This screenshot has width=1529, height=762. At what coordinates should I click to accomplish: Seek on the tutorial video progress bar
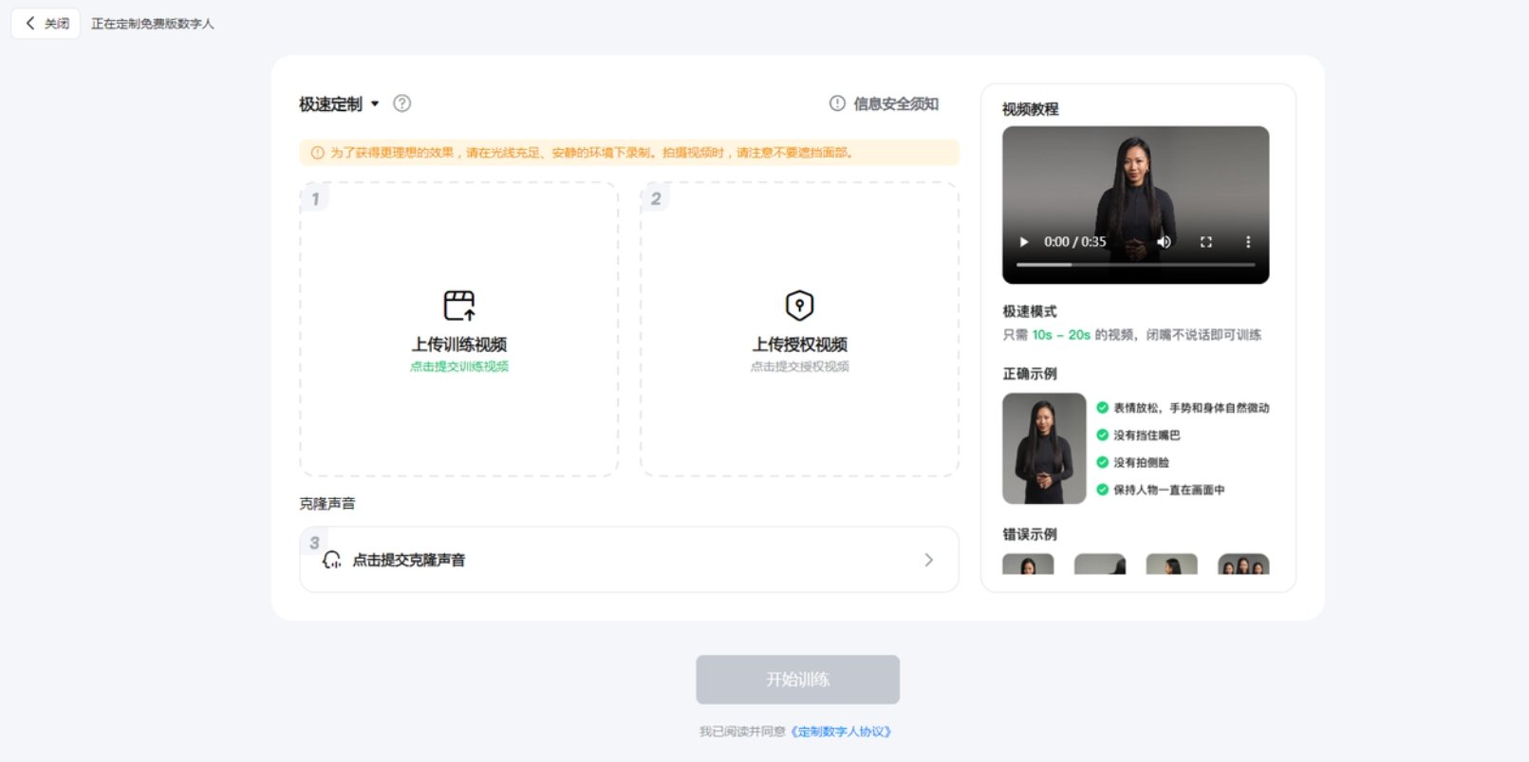(1135, 265)
